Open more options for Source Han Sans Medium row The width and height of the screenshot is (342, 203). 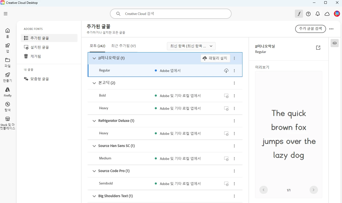234,159
